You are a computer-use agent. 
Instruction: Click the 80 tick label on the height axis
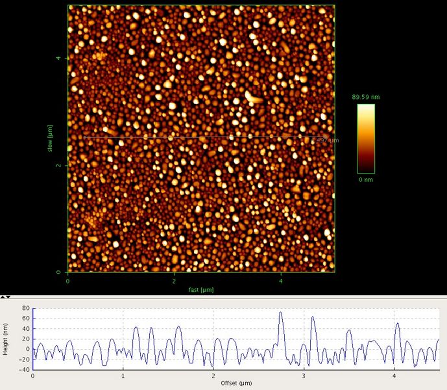coord(25,308)
